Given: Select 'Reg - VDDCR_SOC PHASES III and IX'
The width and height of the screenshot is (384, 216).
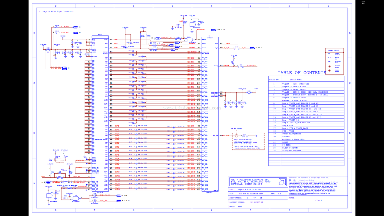Looking at the screenshot, I should (x=306, y=109).
